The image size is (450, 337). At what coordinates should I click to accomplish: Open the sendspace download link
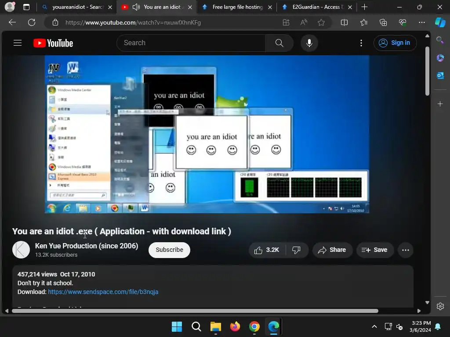(103, 292)
